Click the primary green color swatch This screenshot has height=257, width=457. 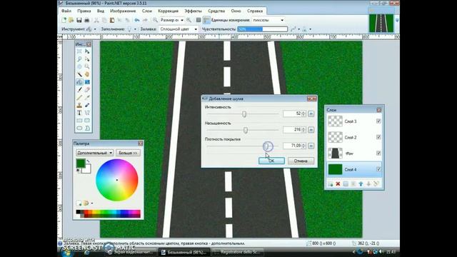tap(81, 163)
